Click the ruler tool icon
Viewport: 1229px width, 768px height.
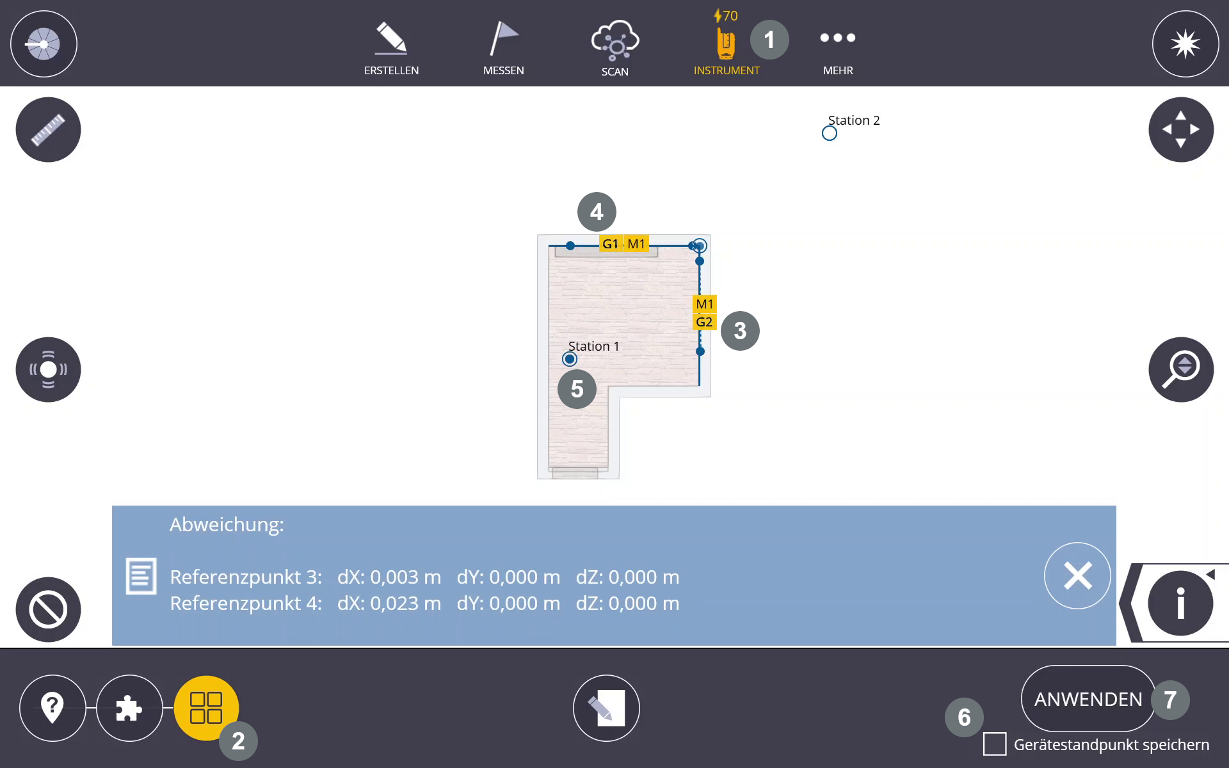pos(48,130)
